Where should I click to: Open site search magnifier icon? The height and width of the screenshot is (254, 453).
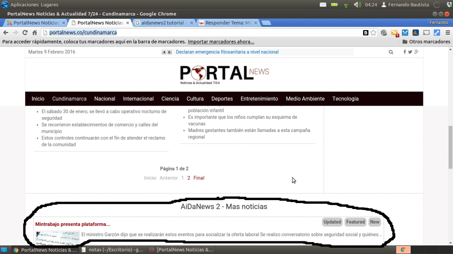(x=391, y=52)
